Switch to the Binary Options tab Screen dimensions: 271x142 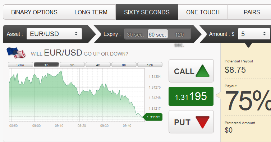pos(35,12)
